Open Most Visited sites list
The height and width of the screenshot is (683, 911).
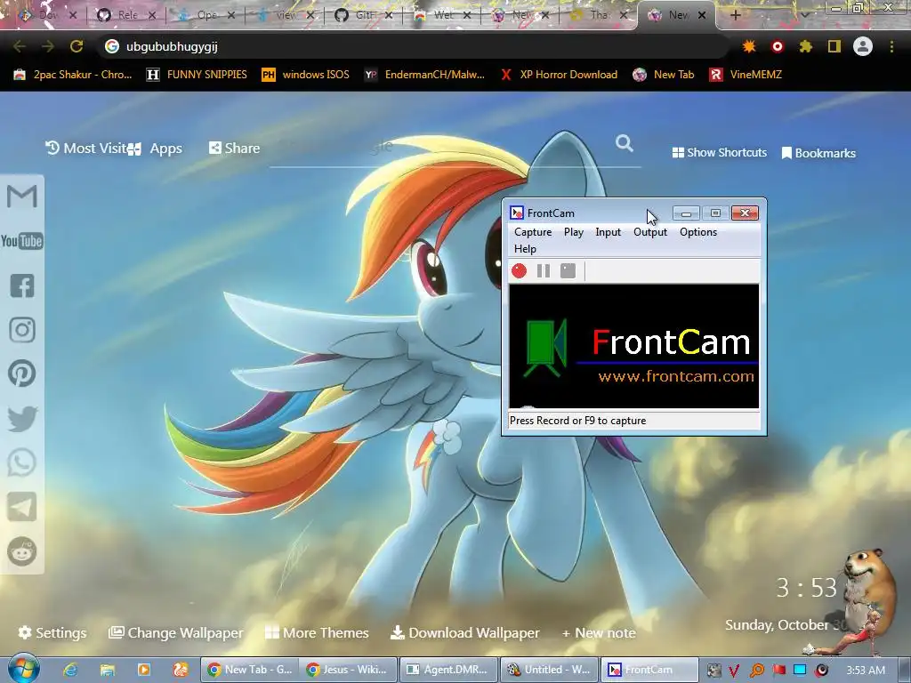(86, 149)
